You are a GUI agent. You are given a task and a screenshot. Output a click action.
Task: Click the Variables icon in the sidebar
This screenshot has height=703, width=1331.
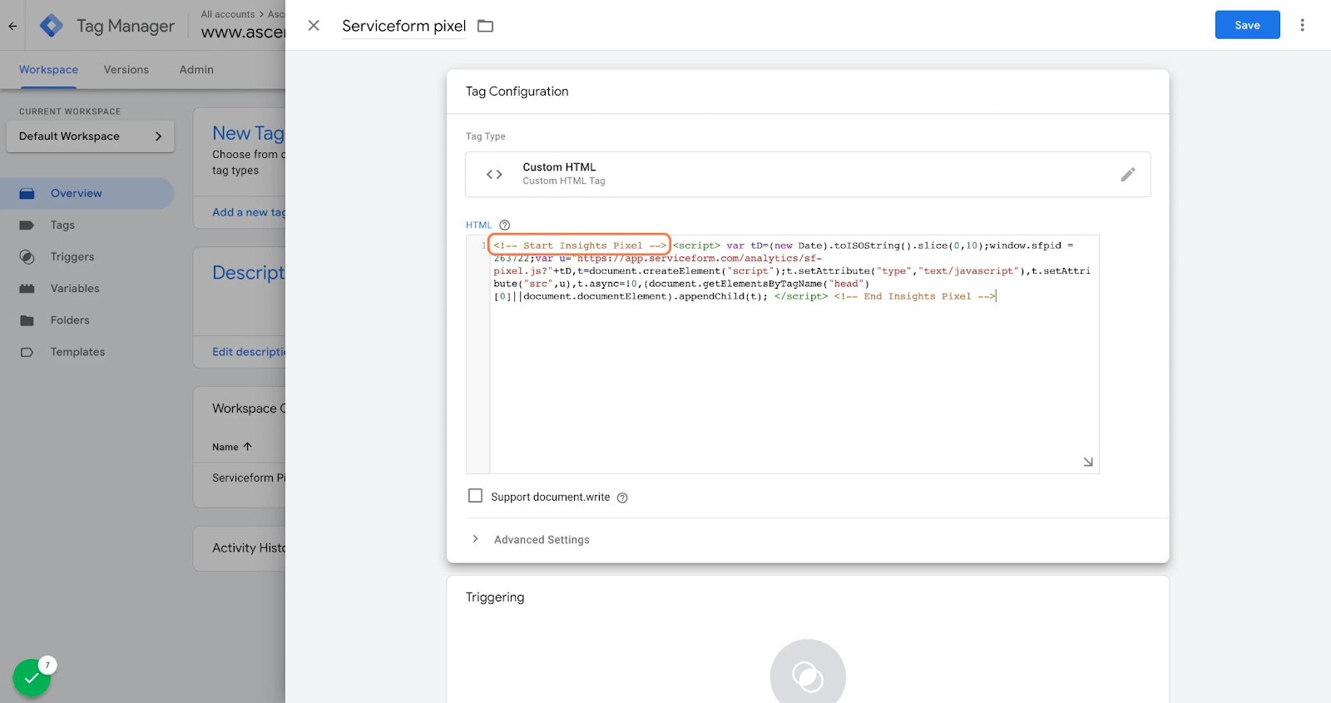tap(27, 288)
